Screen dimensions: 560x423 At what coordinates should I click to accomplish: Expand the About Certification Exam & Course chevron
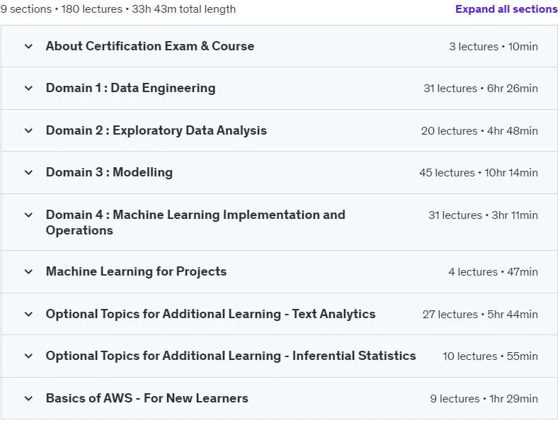pyautogui.click(x=28, y=47)
